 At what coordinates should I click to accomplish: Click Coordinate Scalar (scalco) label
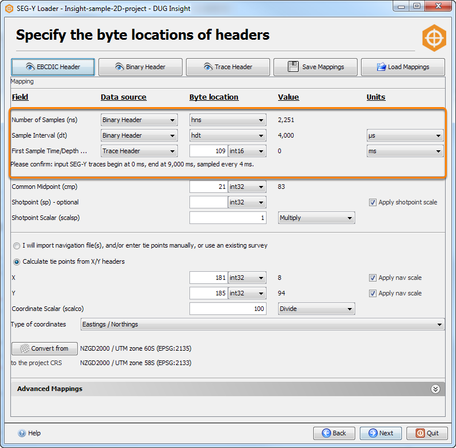click(48, 309)
